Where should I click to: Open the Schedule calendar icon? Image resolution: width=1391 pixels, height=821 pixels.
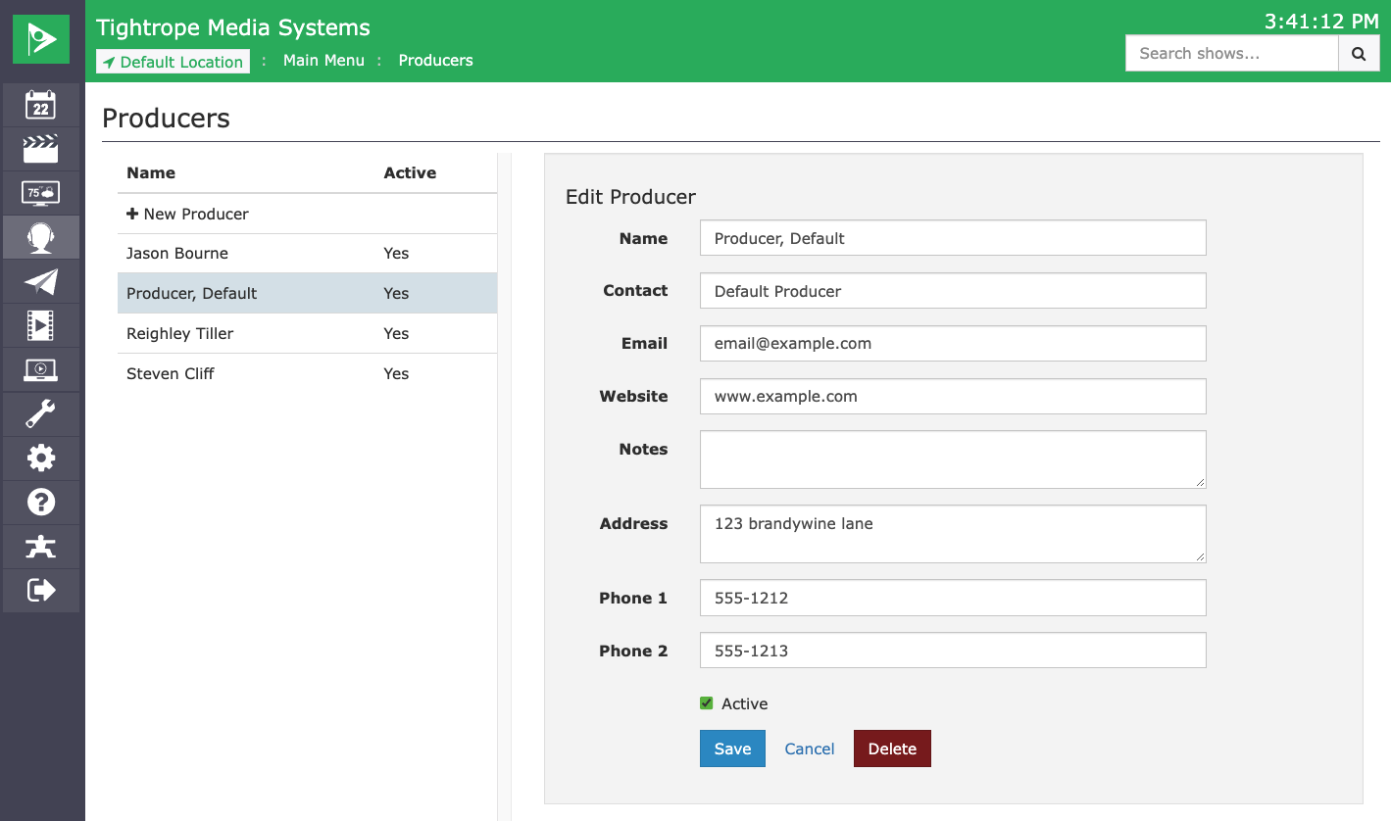pyautogui.click(x=40, y=105)
